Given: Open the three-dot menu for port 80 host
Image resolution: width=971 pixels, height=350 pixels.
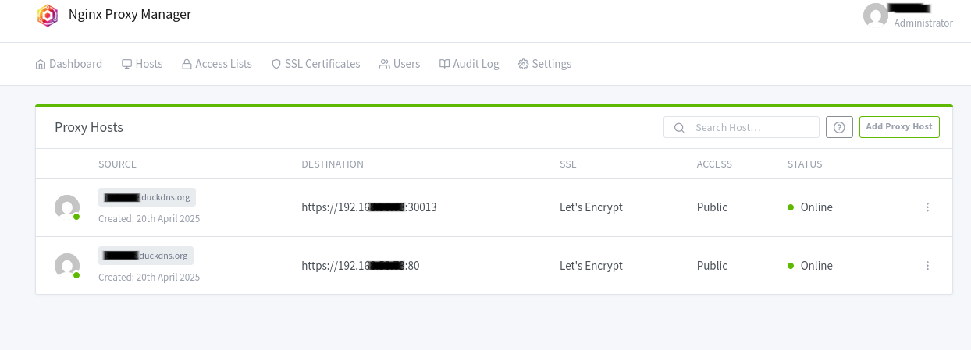Looking at the screenshot, I should click(927, 266).
